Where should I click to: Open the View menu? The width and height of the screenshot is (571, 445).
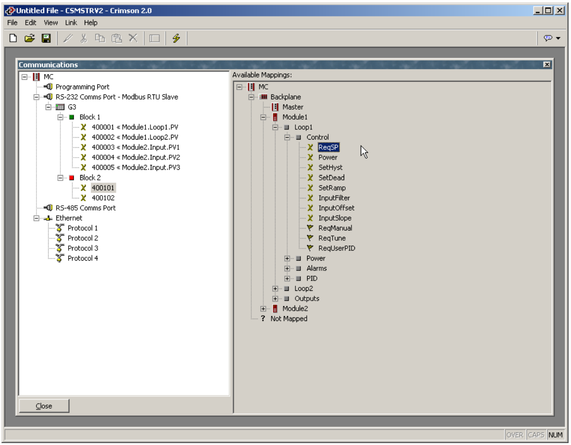pos(51,22)
